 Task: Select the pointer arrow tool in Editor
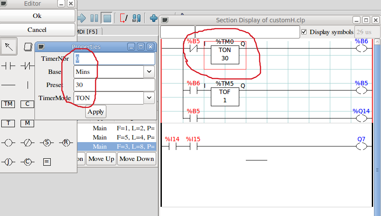9,46
